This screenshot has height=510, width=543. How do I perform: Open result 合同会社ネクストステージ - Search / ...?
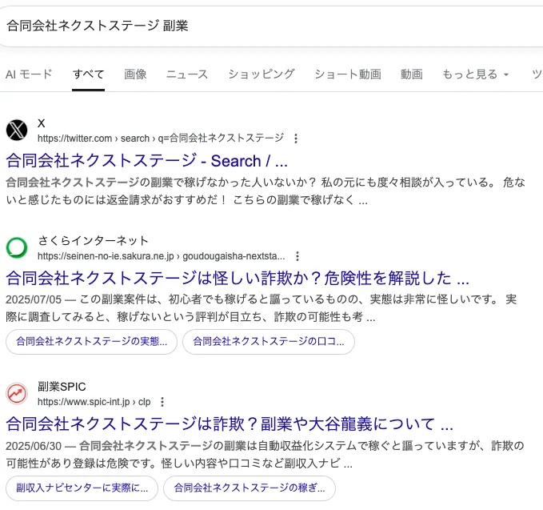point(147,161)
